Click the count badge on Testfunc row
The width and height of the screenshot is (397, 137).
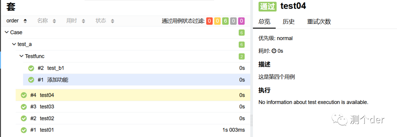point(242,56)
